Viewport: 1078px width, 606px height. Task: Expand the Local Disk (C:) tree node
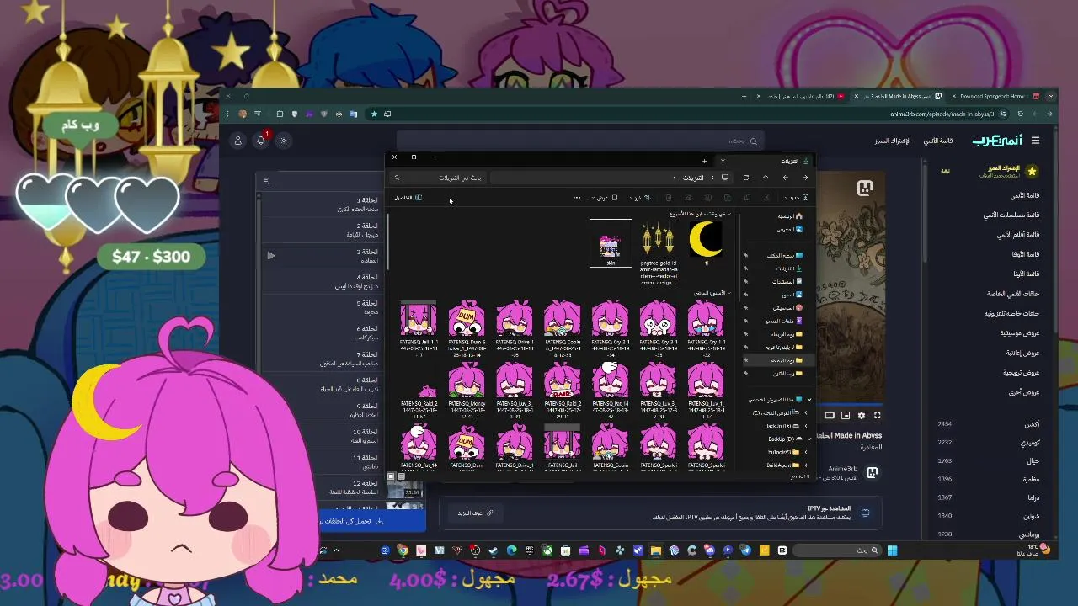click(806, 412)
